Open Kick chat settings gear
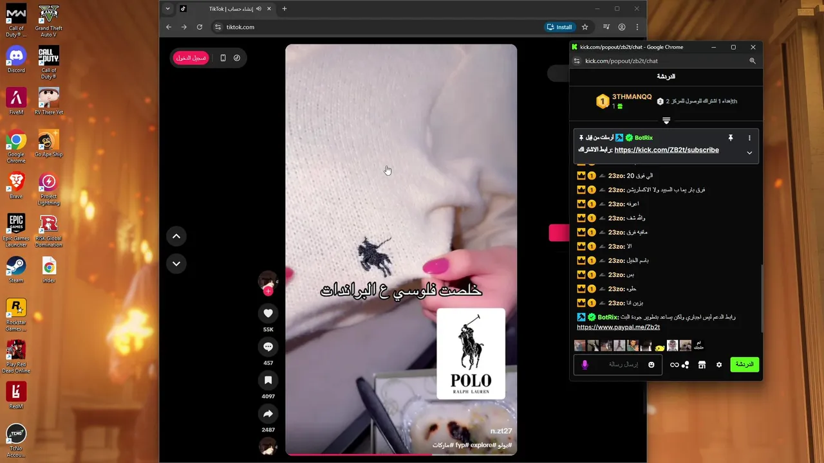The width and height of the screenshot is (824, 463). (719, 365)
